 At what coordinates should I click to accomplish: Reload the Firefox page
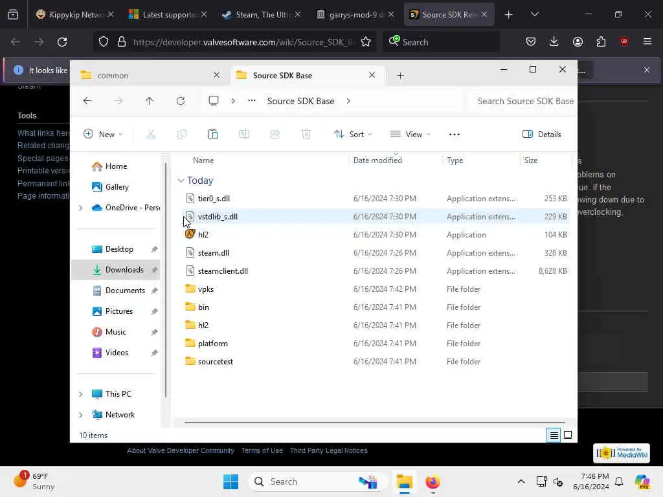(x=62, y=42)
